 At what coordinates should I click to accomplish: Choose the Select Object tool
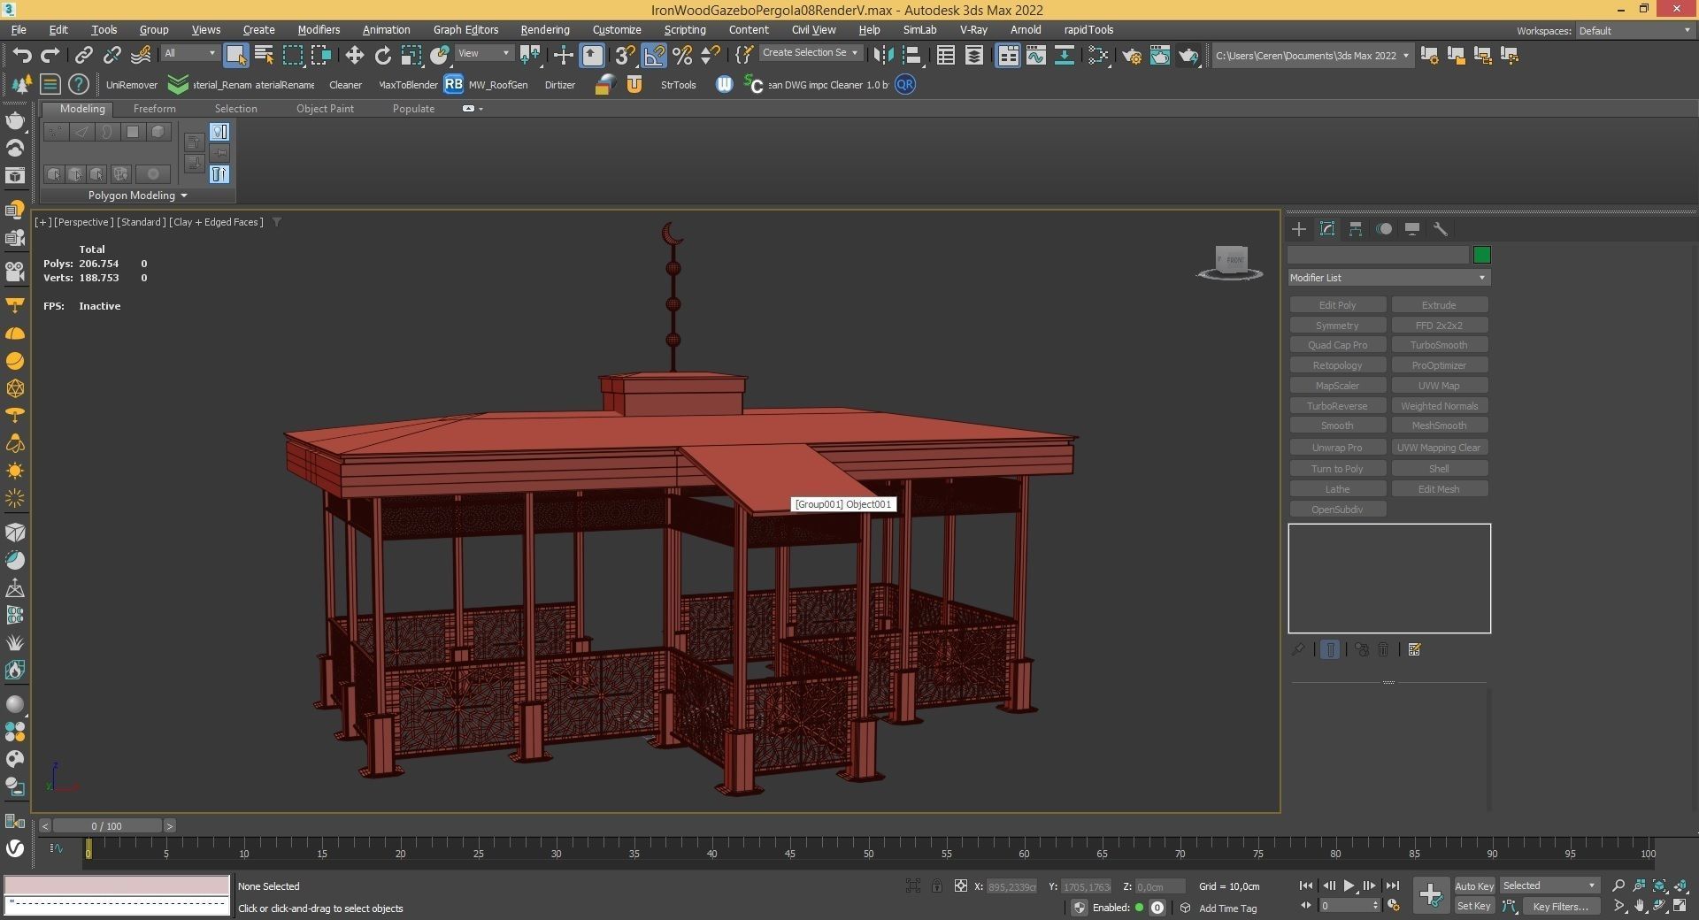235,55
